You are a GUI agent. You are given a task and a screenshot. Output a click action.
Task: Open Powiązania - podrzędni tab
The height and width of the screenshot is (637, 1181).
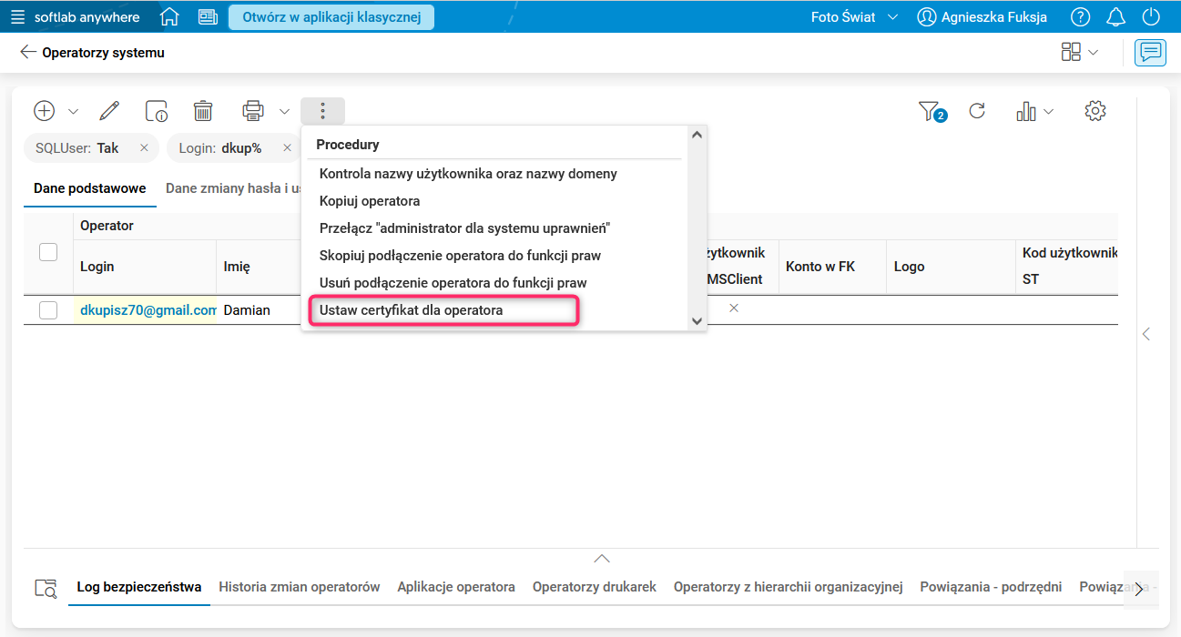[991, 587]
